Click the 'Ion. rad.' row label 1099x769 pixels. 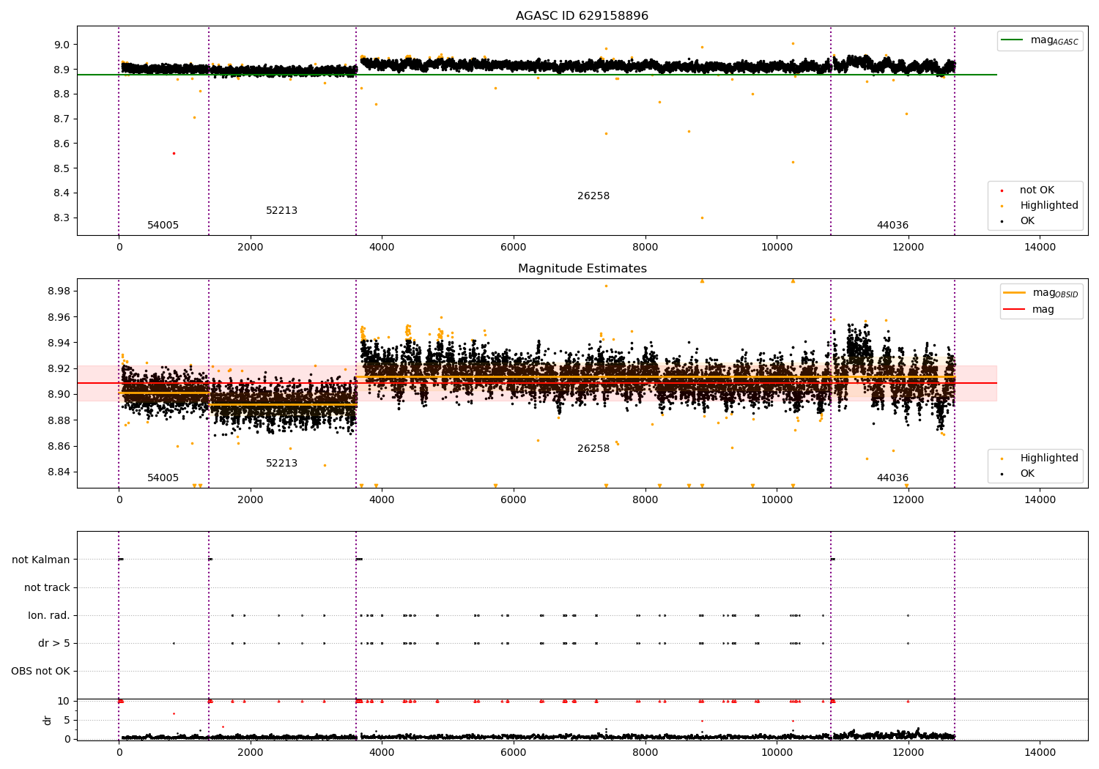point(49,616)
